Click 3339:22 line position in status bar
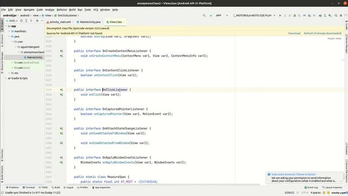The width and height of the screenshot is (348, 196). coord(289,193)
